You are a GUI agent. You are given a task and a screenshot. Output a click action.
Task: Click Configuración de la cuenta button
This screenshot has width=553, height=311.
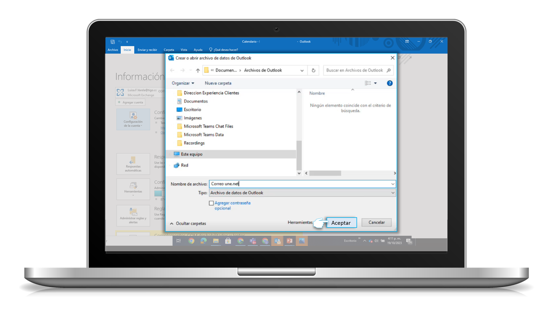[133, 119]
